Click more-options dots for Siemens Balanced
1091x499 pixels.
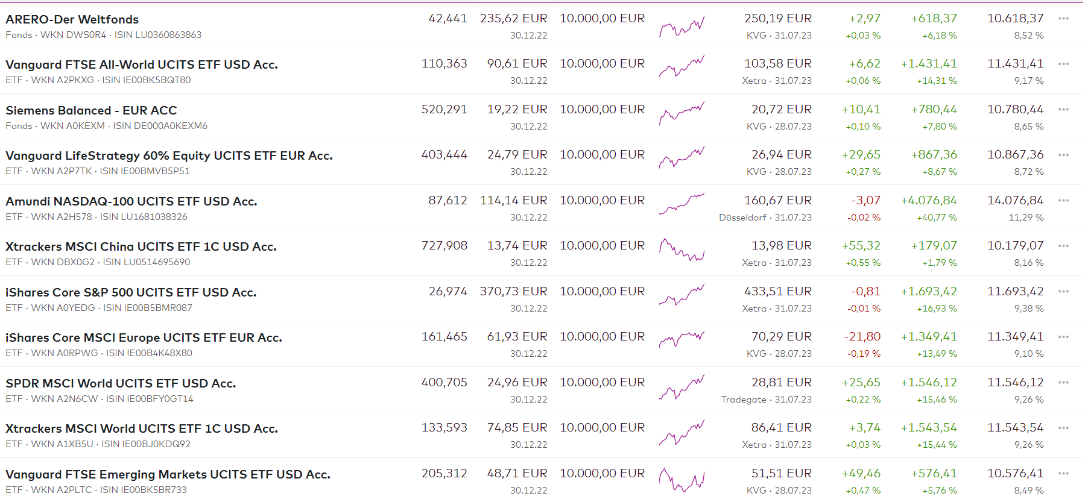(1063, 110)
